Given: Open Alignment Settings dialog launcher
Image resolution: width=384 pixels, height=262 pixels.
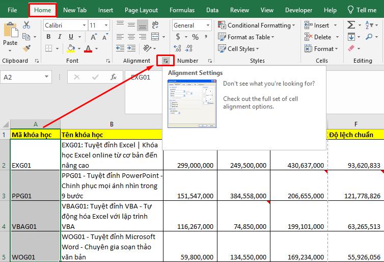Looking at the screenshot, I should pyautogui.click(x=166, y=61).
